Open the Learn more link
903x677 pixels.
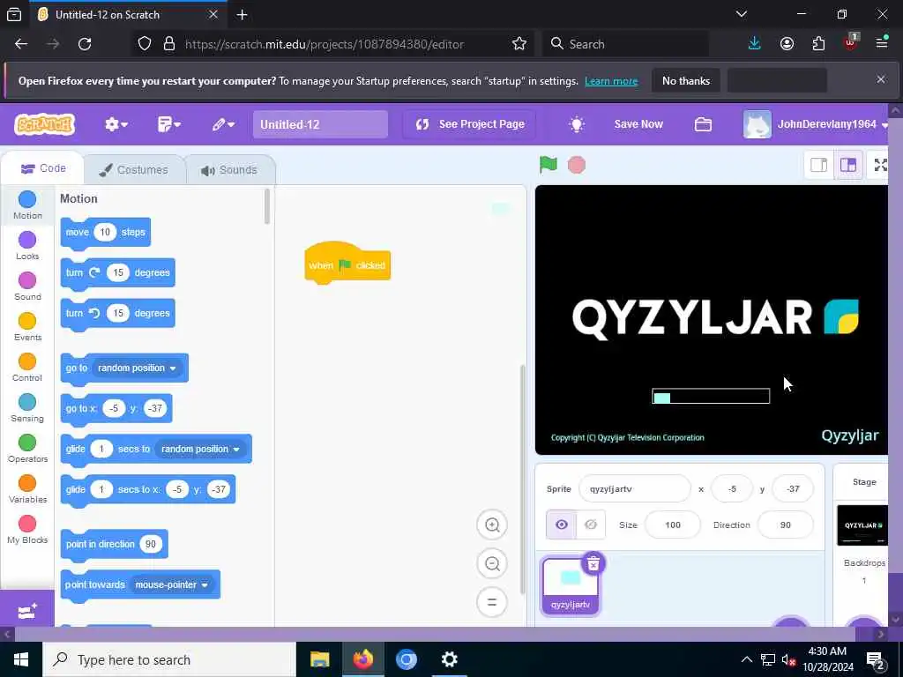tap(611, 81)
